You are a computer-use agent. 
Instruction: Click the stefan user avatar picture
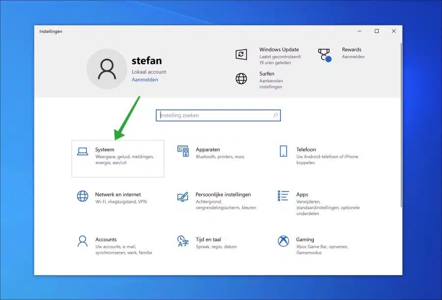click(107, 69)
